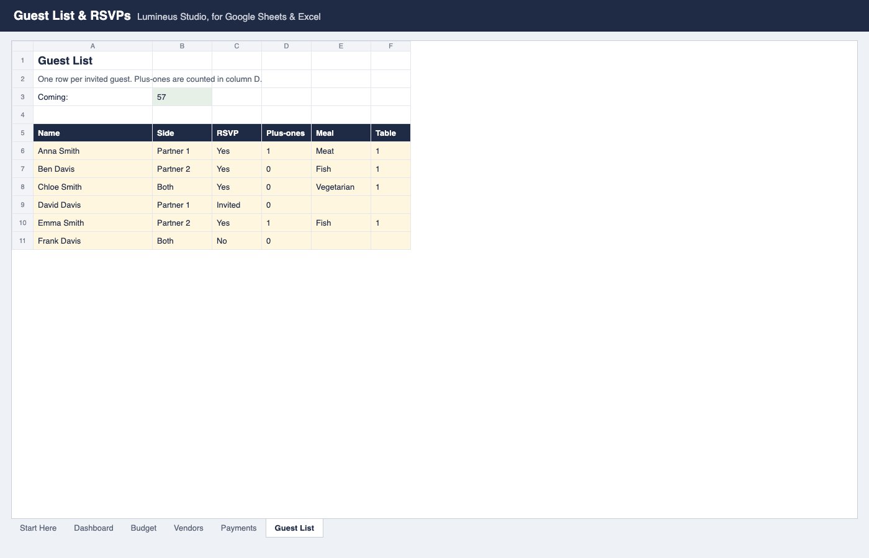Click the 'Frank Davis' name cell

click(92, 241)
